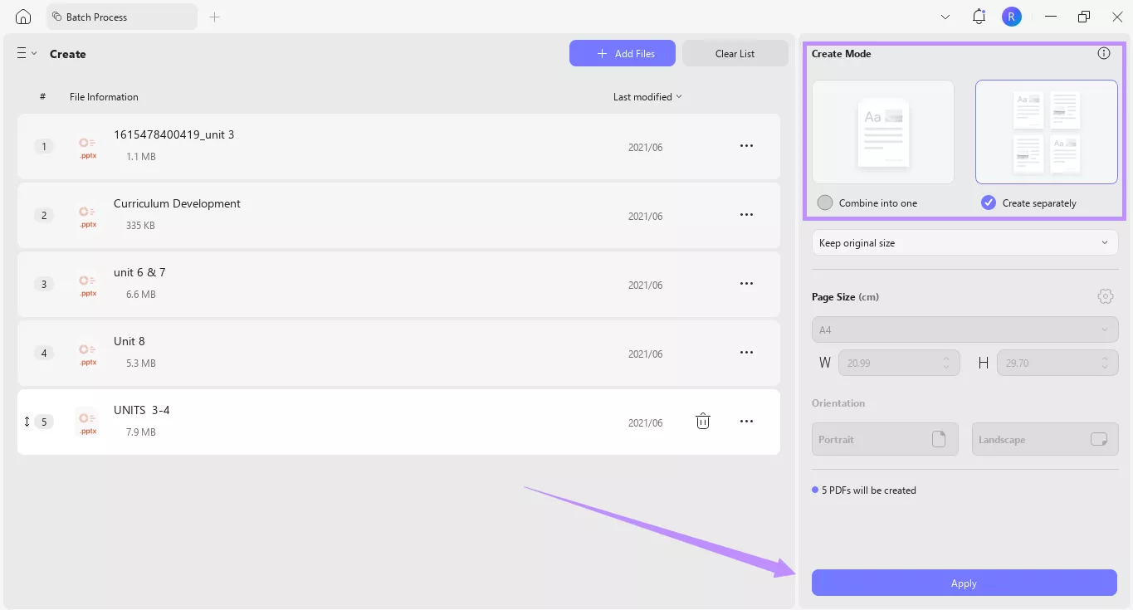Increase width using the W stepper
The height and width of the screenshot is (610, 1133).
click(x=945, y=358)
